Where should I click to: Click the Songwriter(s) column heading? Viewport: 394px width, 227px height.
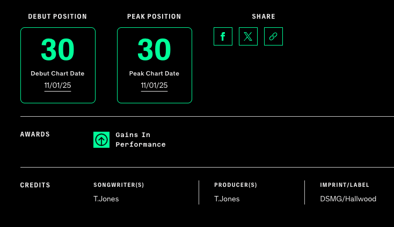(119, 185)
